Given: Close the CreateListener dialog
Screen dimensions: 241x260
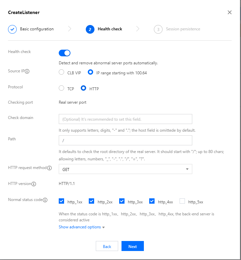Looking at the screenshot, I should click(x=229, y=12).
